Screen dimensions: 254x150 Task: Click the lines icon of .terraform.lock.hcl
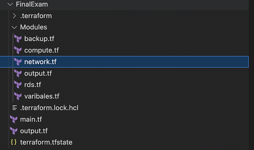point(14,108)
